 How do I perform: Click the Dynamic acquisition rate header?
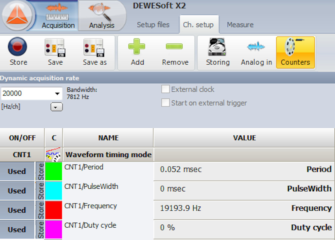pos(40,78)
